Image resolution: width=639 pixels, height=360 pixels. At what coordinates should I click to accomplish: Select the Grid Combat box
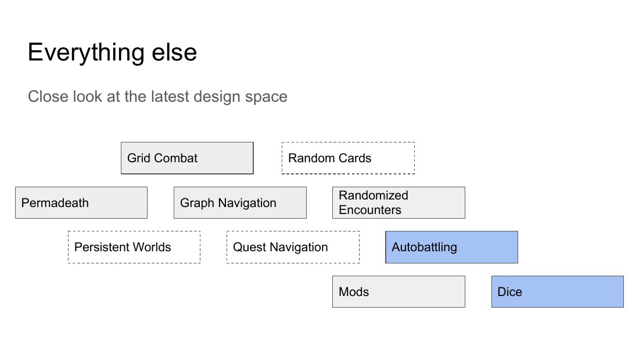click(187, 158)
